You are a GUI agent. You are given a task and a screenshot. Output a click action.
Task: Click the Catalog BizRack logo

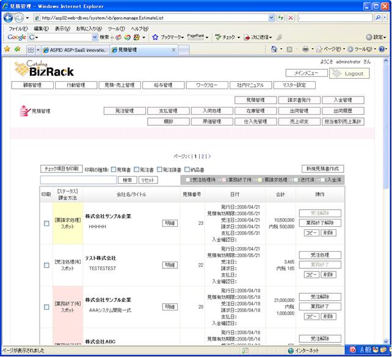[44, 68]
